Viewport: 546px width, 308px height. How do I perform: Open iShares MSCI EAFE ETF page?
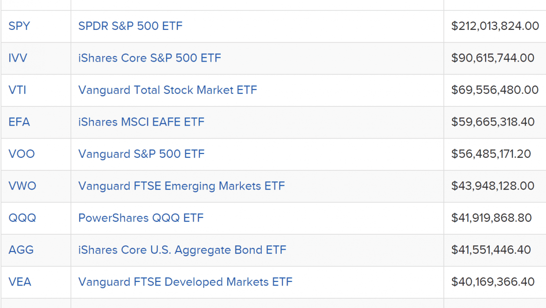pyautogui.click(x=141, y=122)
